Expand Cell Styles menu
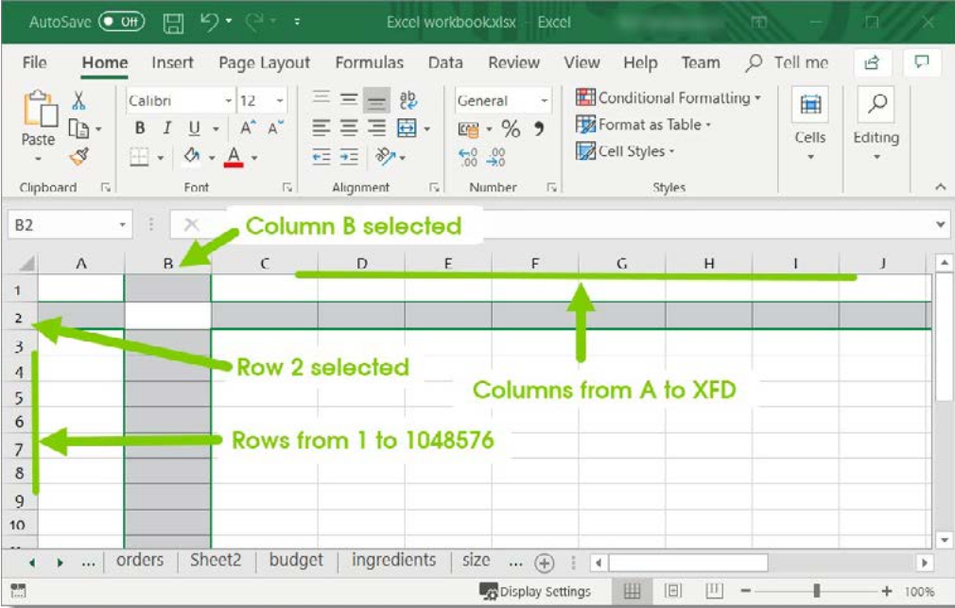Screen dimensions: 955x608 point(626,151)
